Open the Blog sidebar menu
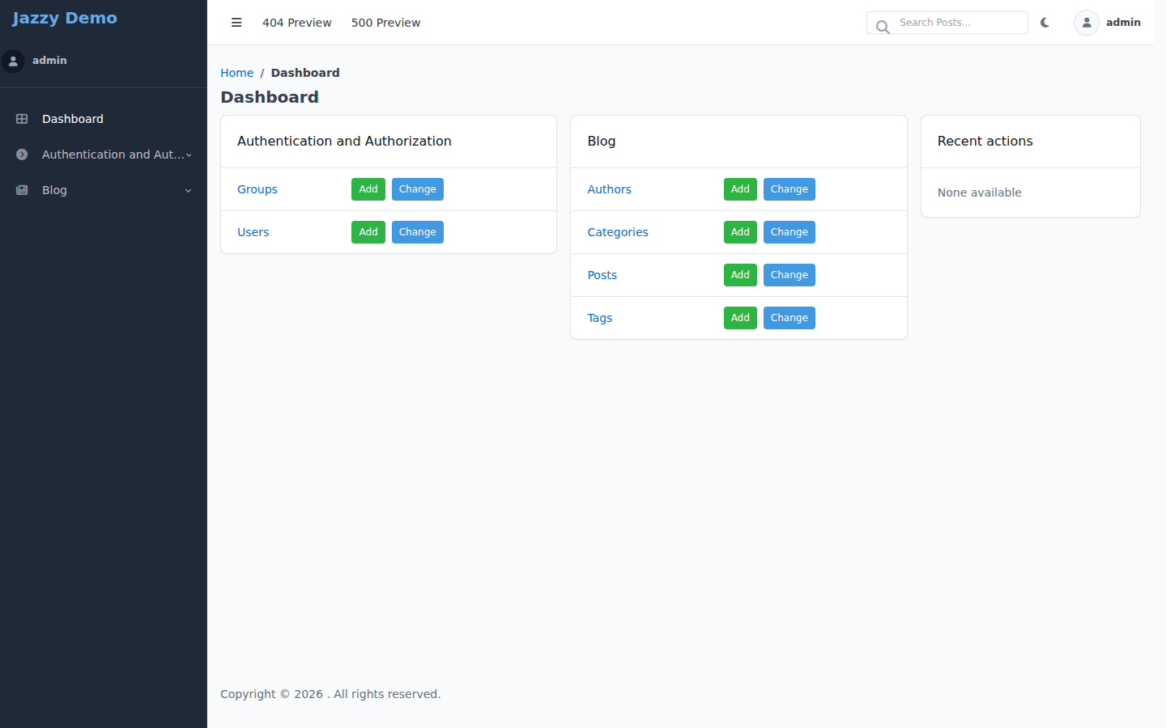The height and width of the screenshot is (728, 1166). pyautogui.click(x=104, y=190)
